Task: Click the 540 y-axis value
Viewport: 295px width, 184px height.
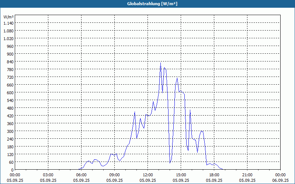Action: coord(11,100)
